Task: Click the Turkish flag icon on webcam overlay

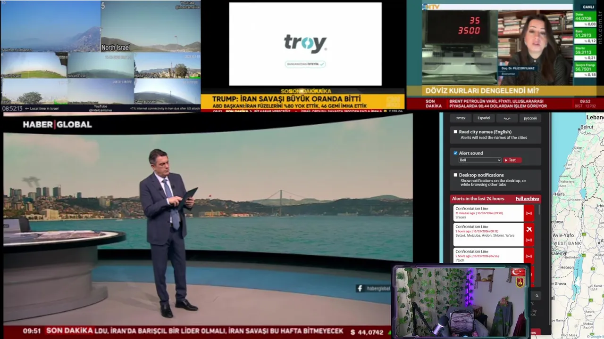Action: [x=518, y=272]
